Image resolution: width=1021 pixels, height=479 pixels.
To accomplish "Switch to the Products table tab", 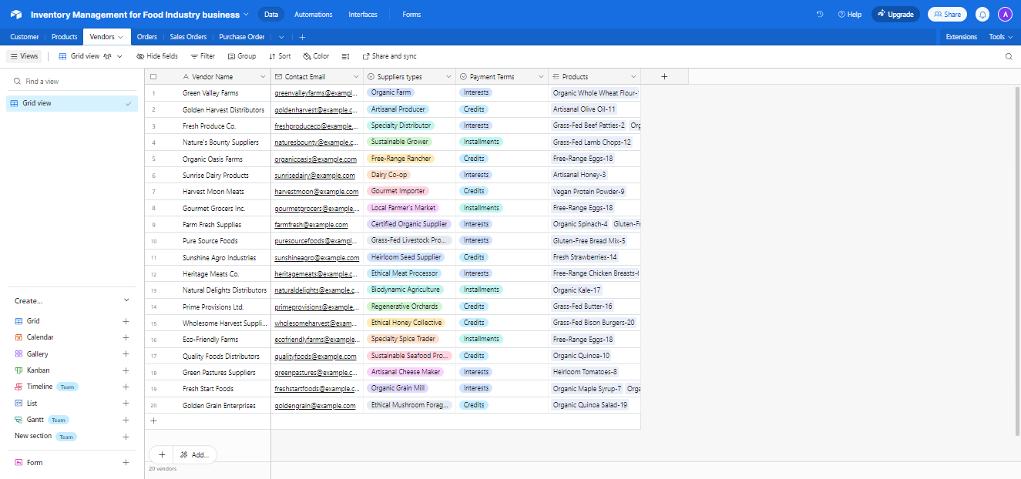I will 64,37.
